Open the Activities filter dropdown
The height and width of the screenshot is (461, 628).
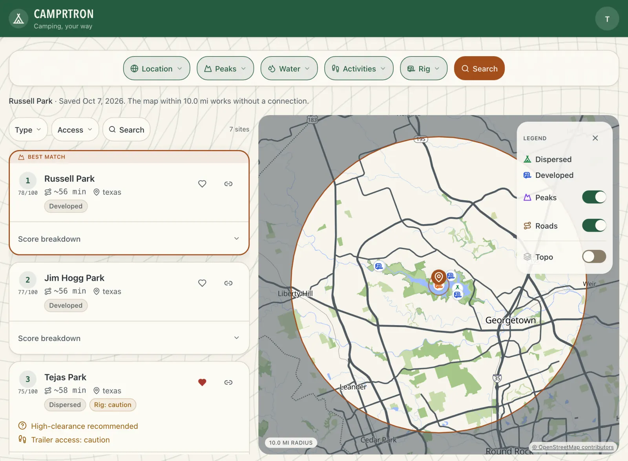coord(359,68)
